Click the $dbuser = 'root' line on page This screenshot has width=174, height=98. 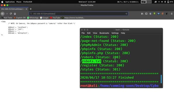[16, 29]
